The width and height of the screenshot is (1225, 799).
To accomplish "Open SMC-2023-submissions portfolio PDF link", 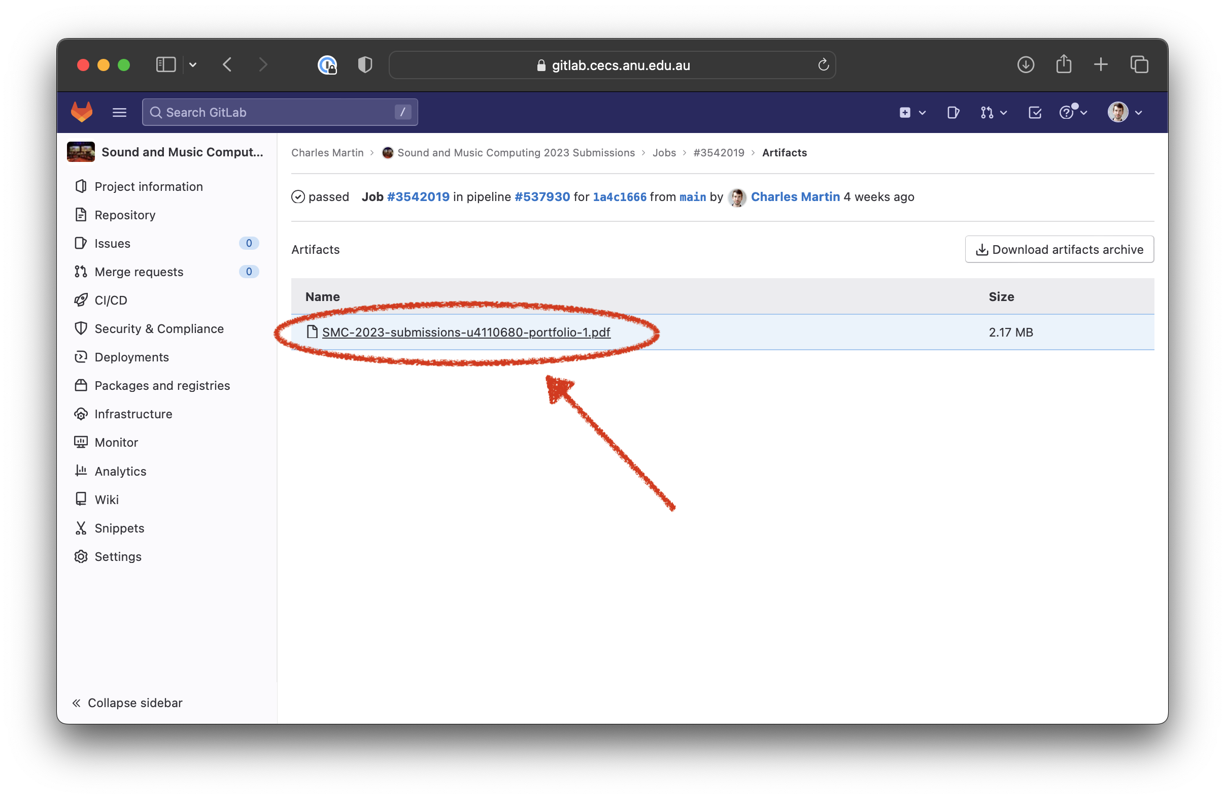I will [x=466, y=332].
